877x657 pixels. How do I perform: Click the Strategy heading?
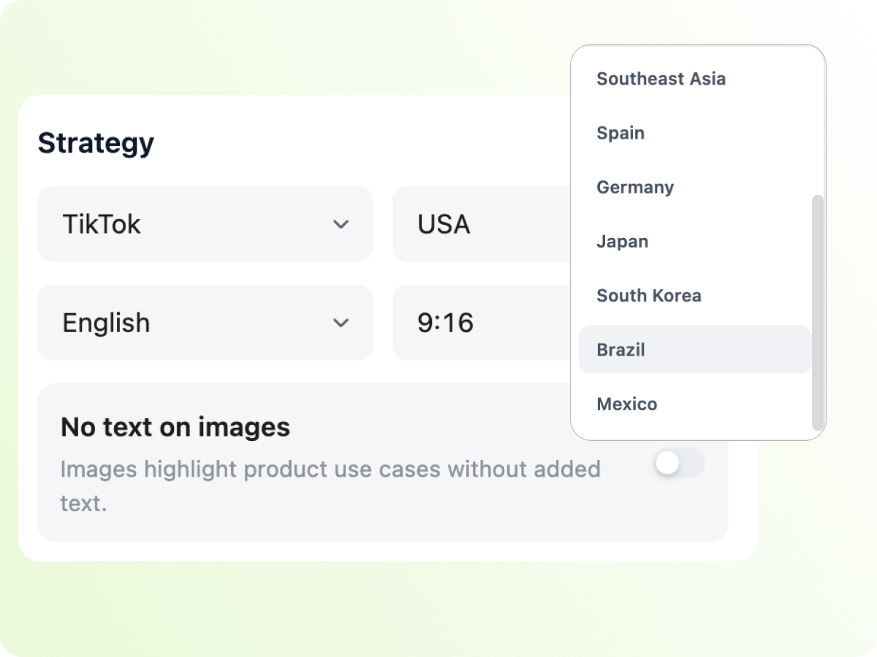click(96, 143)
